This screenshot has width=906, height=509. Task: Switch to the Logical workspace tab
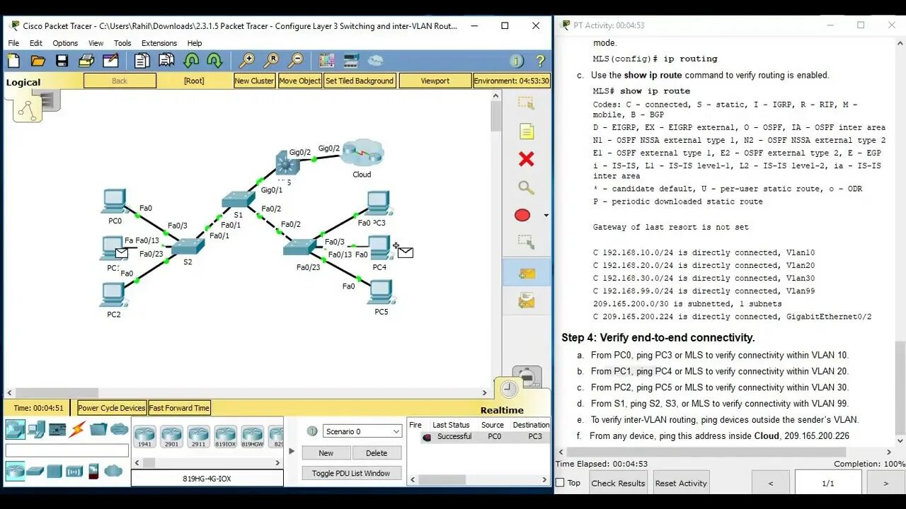[x=23, y=82]
